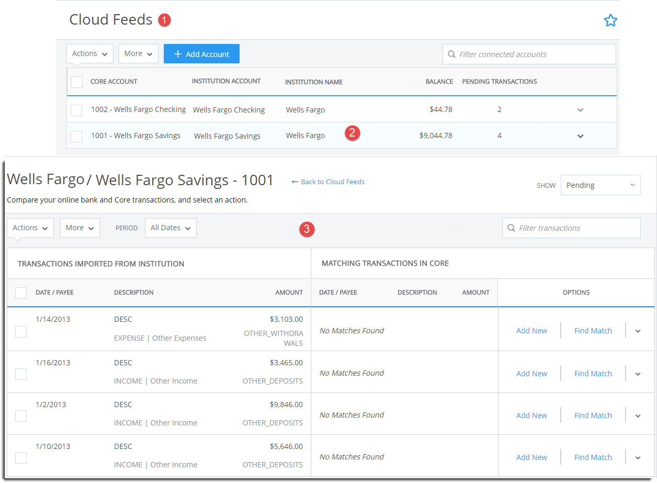The image size is (657, 483).
Task: Follow the Back to Cloud Feeds link
Action: point(333,182)
